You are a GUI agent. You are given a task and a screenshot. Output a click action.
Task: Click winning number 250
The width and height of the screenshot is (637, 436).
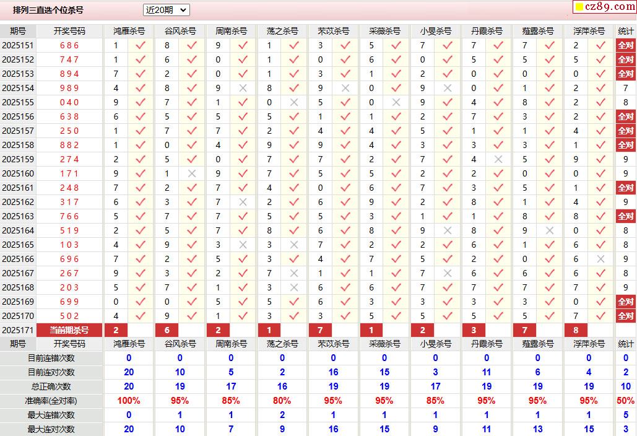point(69,131)
